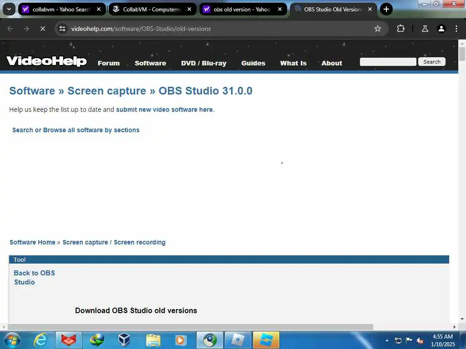Switch to CollabVM Computernewb tab

152,9
